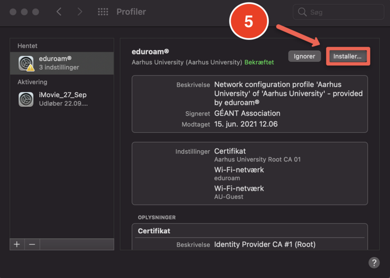Viewport: 390px width, 278px height.
Task: Close the Profiler window
Action: [x=13, y=12]
